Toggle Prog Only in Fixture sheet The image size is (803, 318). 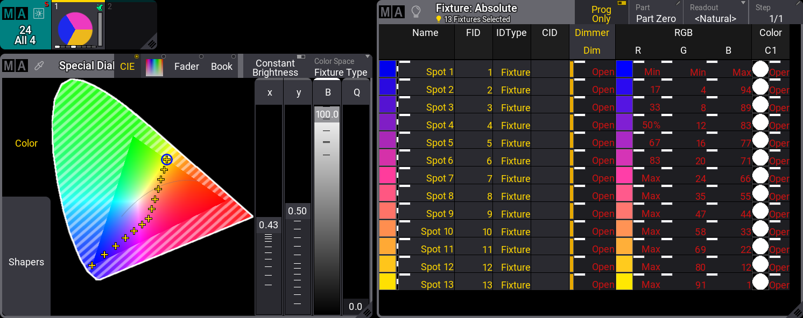[x=601, y=13]
